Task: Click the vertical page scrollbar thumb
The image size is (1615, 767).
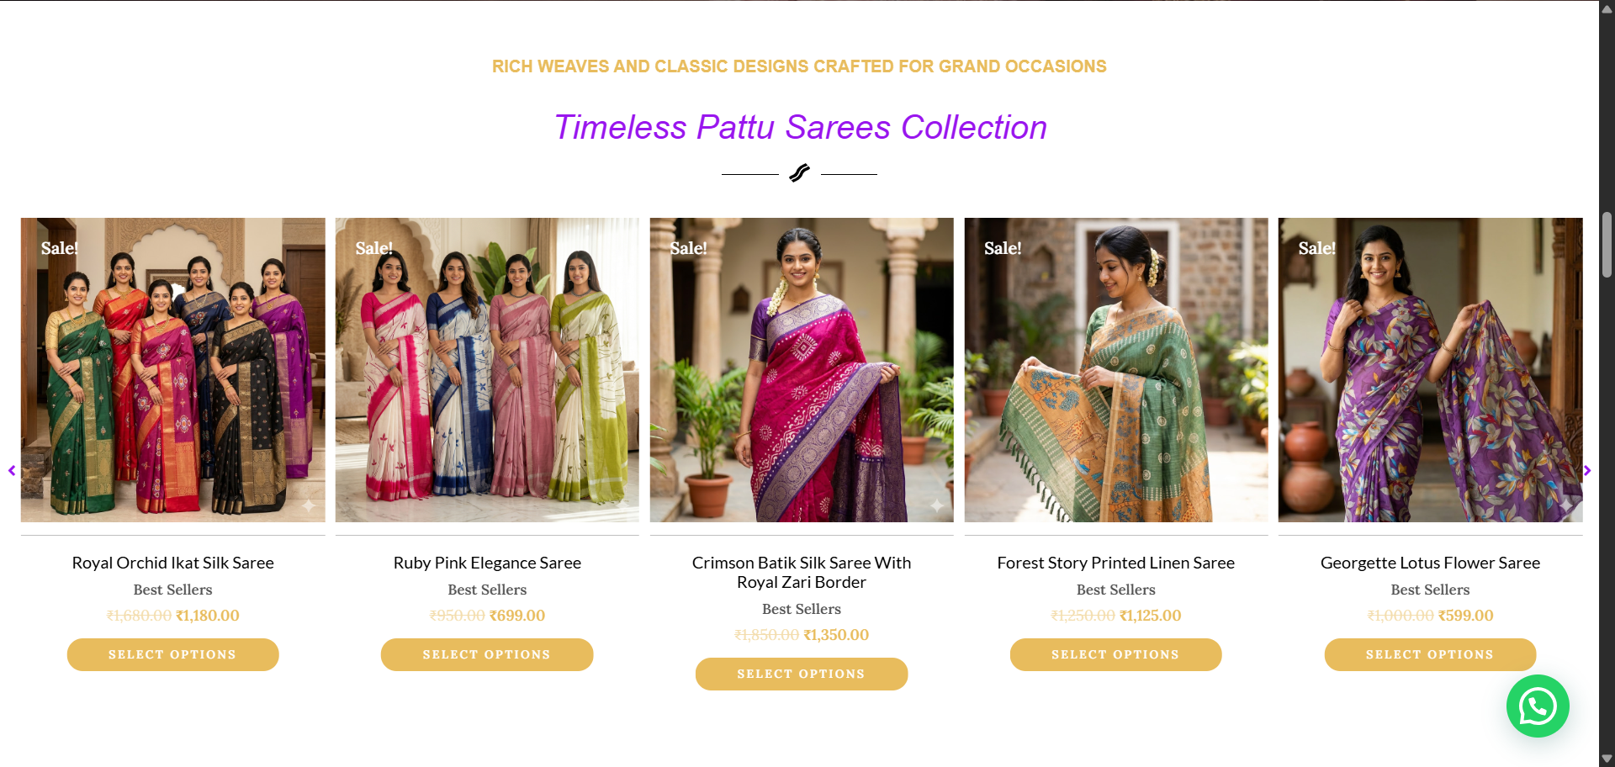Action: (1607, 244)
